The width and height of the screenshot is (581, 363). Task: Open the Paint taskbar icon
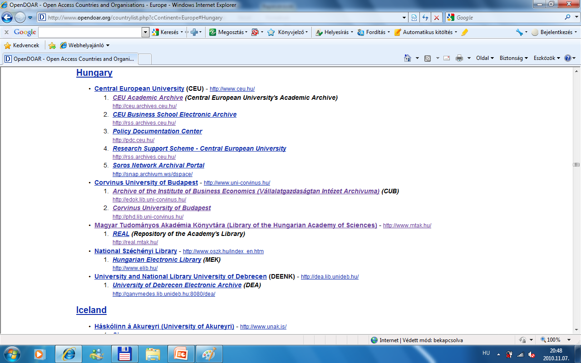click(x=209, y=354)
